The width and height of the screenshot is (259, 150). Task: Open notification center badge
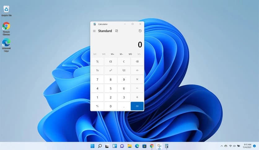(255, 146)
